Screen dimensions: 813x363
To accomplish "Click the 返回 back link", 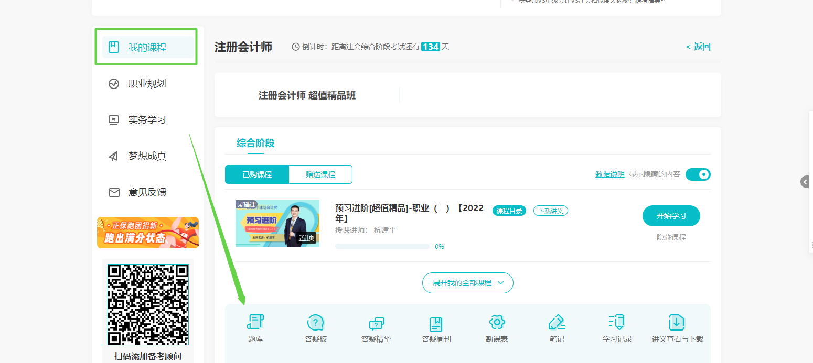I will [x=698, y=47].
